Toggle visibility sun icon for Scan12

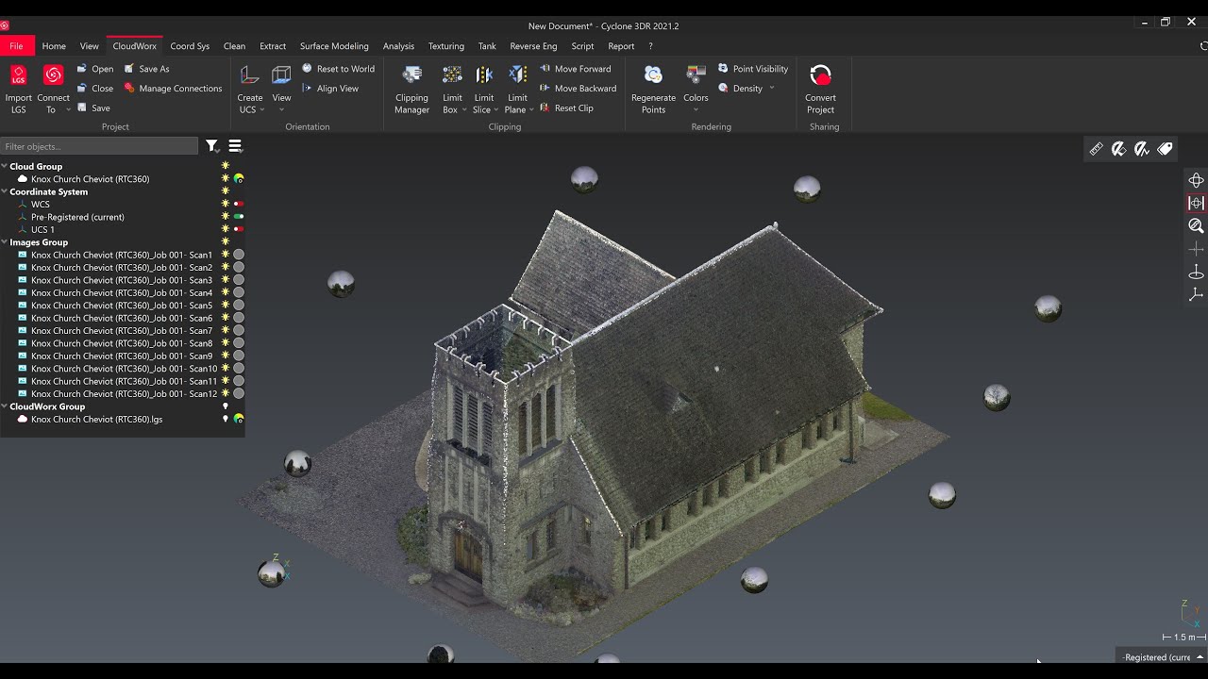226,394
